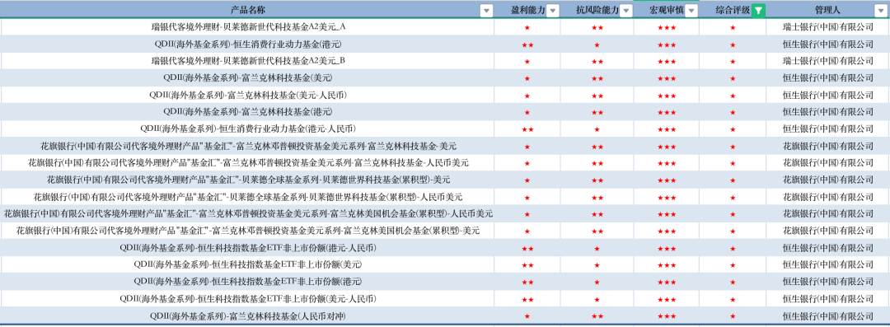The width and height of the screenshot is (890, 327).
Task: Open the 抗风险能力 column filter dropdown
Action: coord(625,10)
